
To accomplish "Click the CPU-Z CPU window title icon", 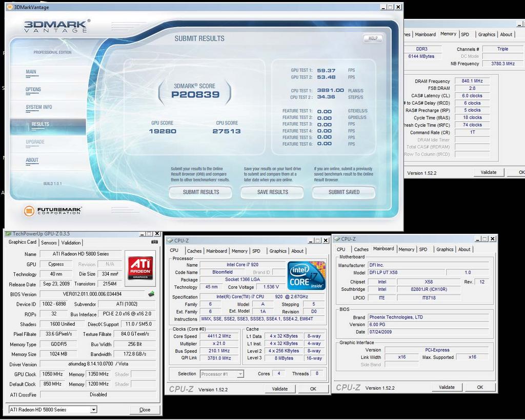I will click(x=170, y=241).
